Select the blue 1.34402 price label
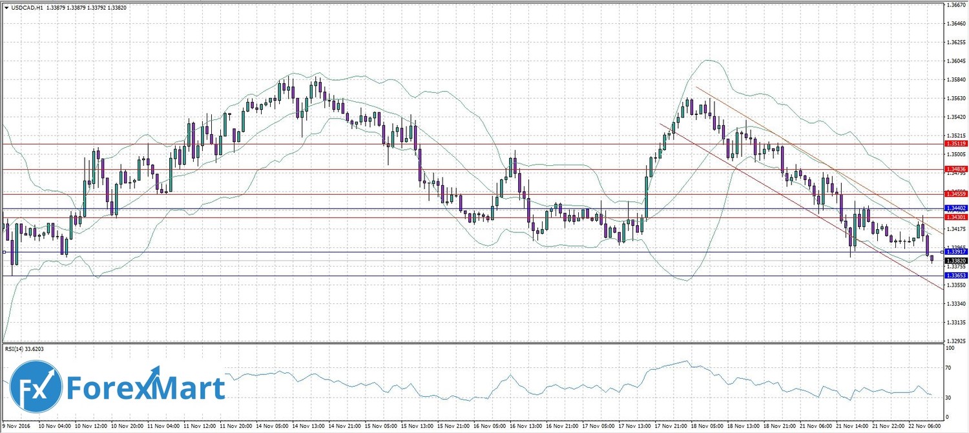 [x=956, y=208]
